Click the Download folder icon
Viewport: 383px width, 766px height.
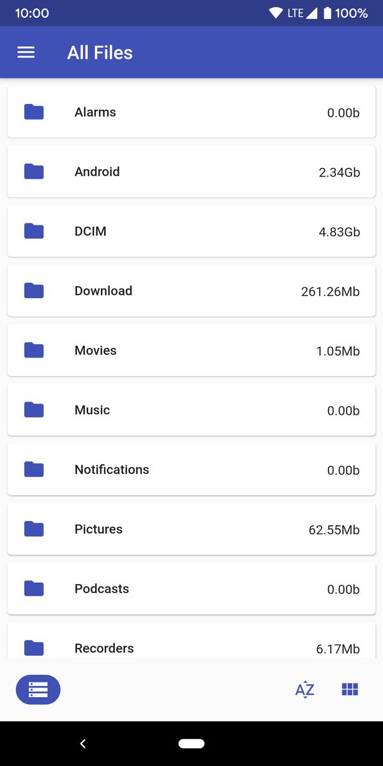pos(33,290)
